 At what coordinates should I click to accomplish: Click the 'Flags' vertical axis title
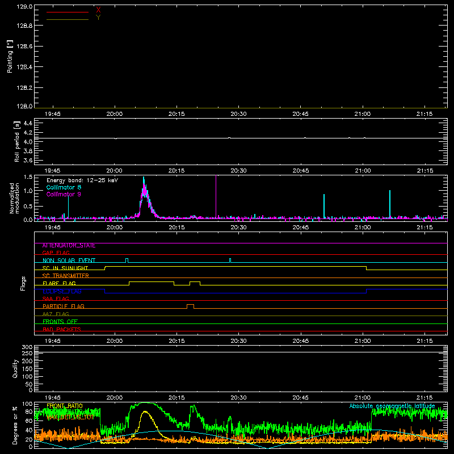click(23, 283)
